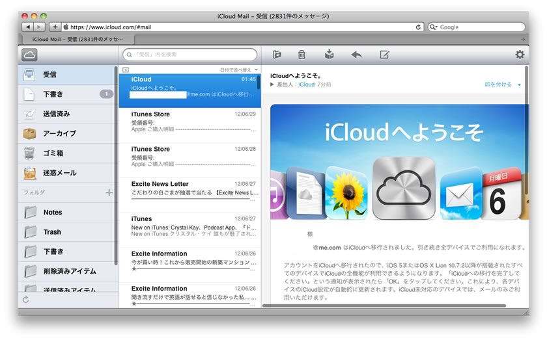Open the 日付で並べ替え sort dropdown
Image resolution: width=547 pixels, height=340 pixels.
238,70
